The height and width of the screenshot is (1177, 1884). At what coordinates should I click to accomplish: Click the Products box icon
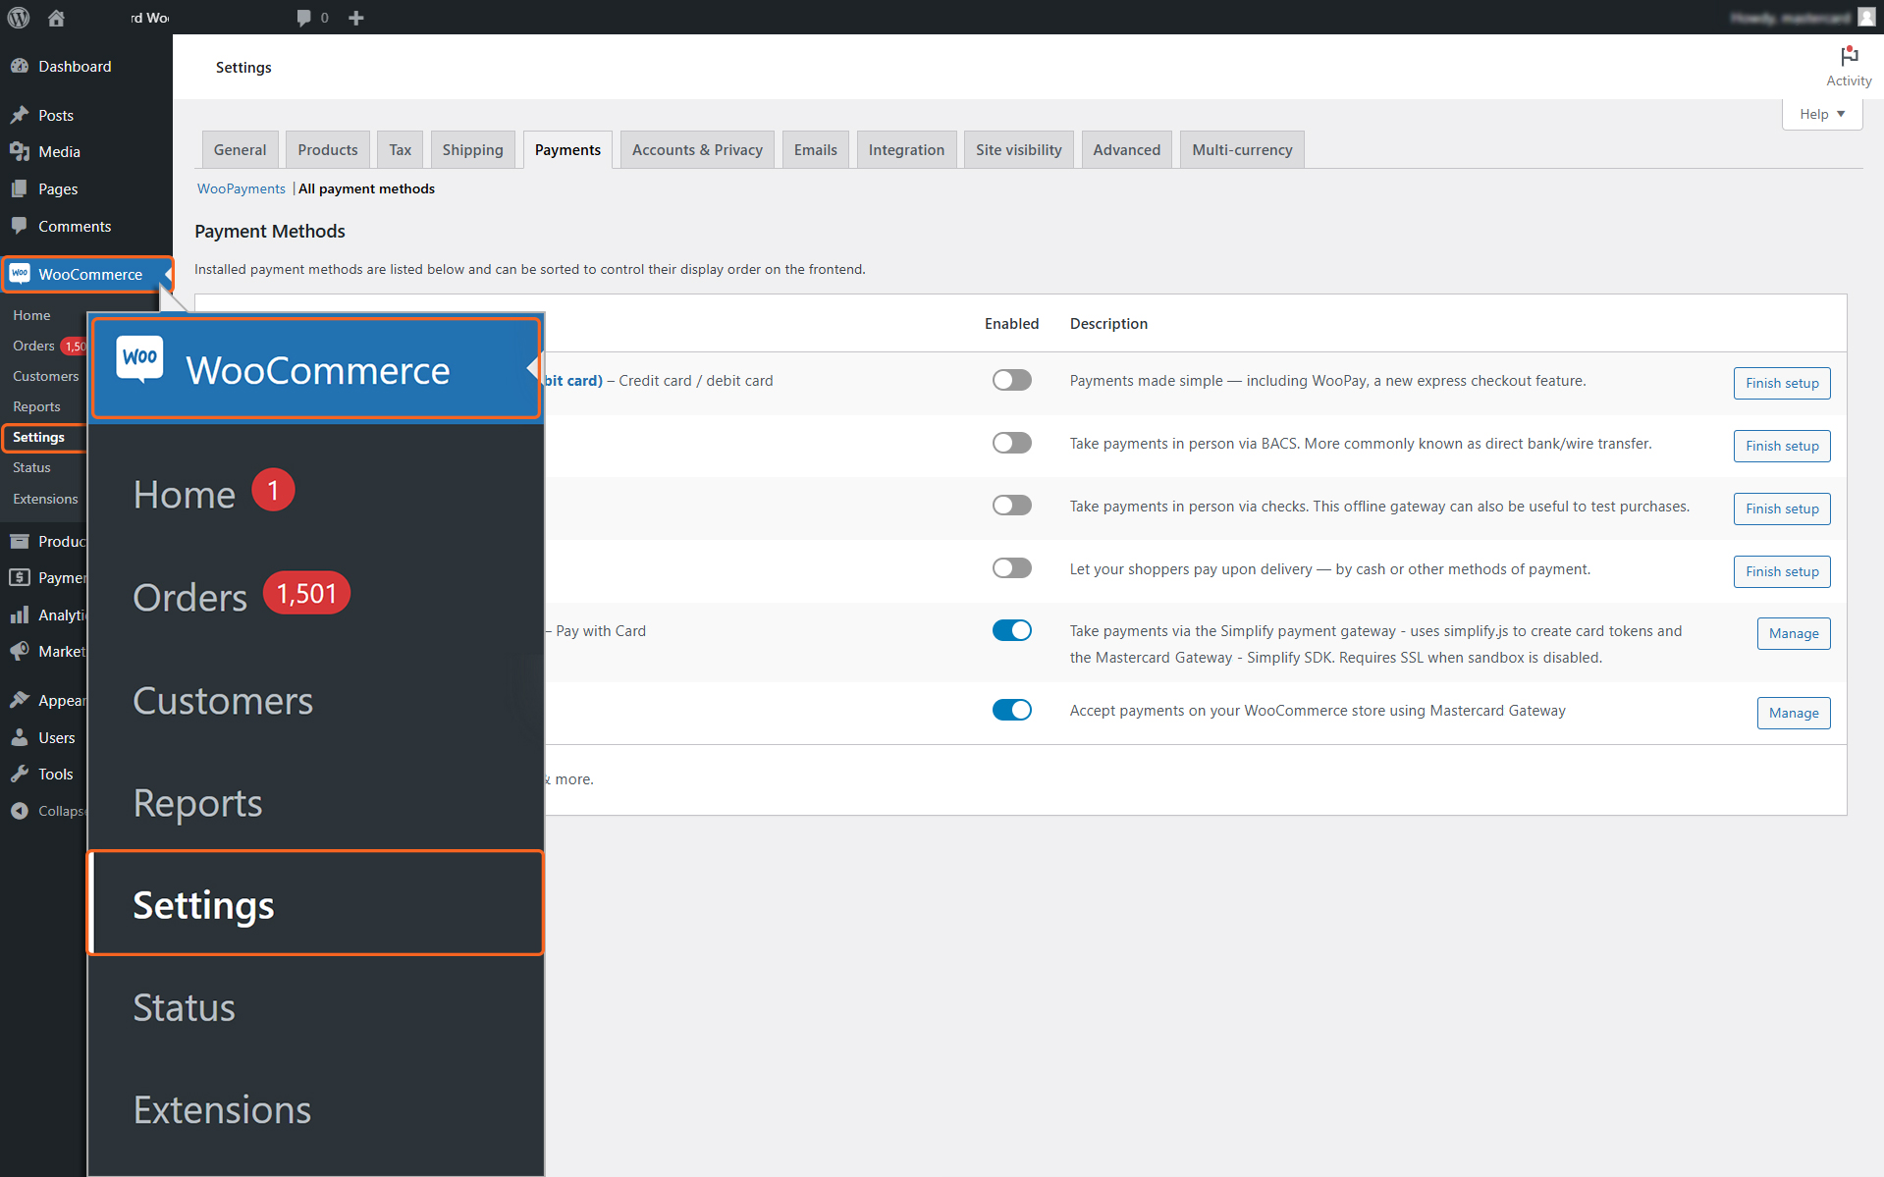tap(20, 541)
